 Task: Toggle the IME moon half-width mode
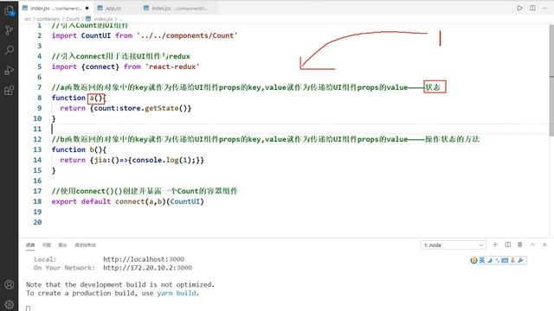[x=490, y=260]
